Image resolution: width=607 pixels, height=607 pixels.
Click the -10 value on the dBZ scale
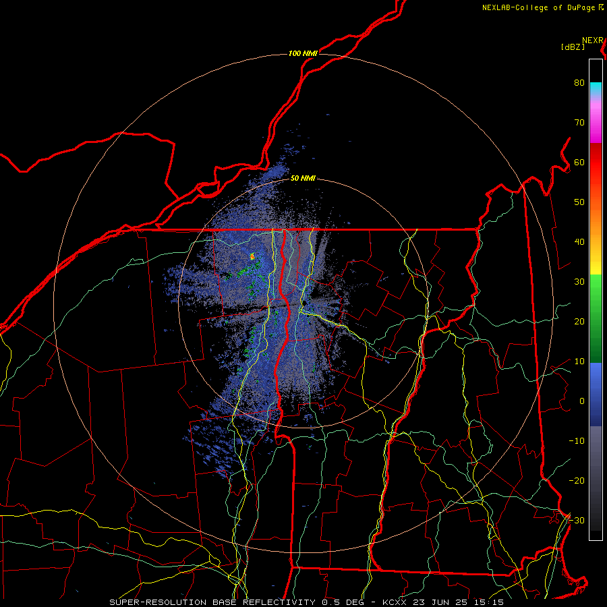coord(577,441)
